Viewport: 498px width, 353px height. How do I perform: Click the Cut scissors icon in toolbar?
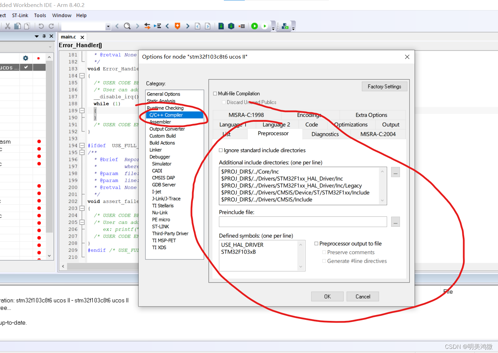(7, 26)
